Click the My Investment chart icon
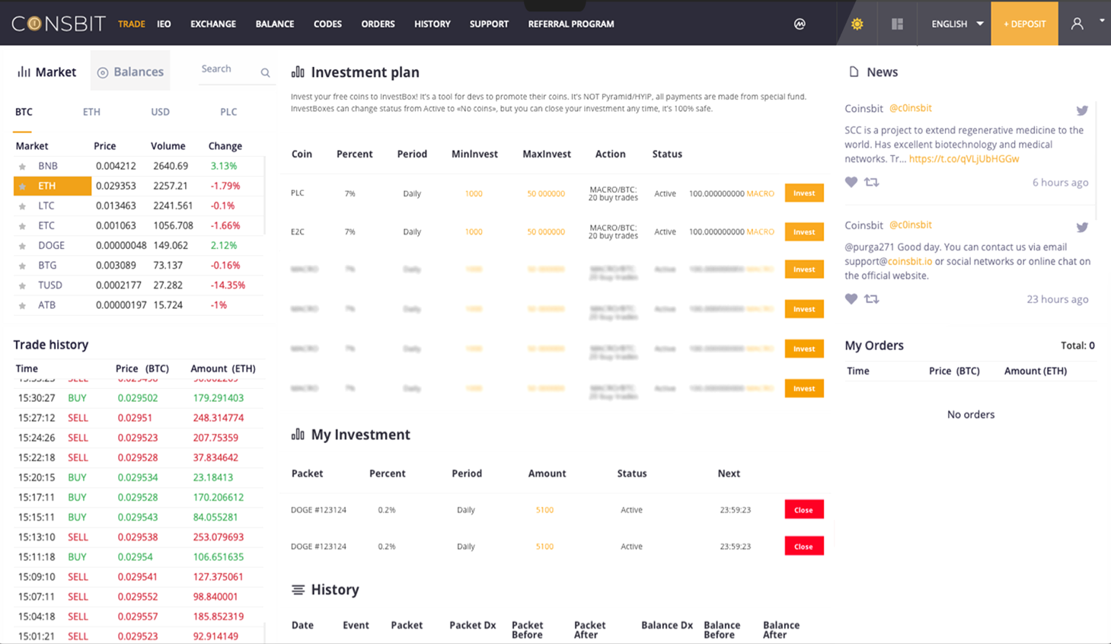The height and width of the screenshot is (644, 1111). 298,434
